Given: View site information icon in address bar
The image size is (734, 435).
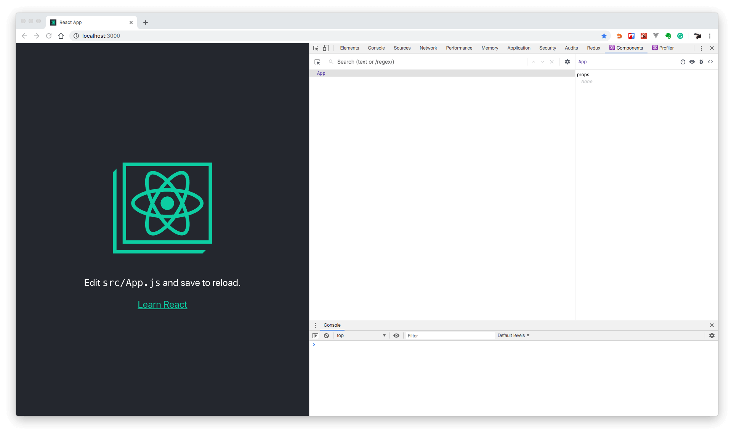Looking at the screenshot, I should tap(76, 36).
